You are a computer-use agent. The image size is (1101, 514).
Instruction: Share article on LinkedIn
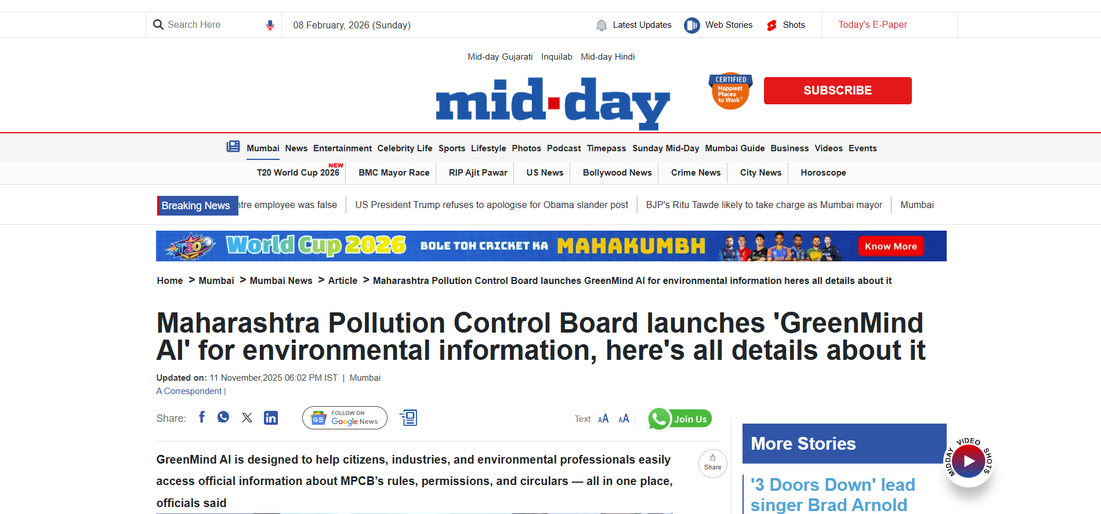pyautogui.click(x=271, y=418)
